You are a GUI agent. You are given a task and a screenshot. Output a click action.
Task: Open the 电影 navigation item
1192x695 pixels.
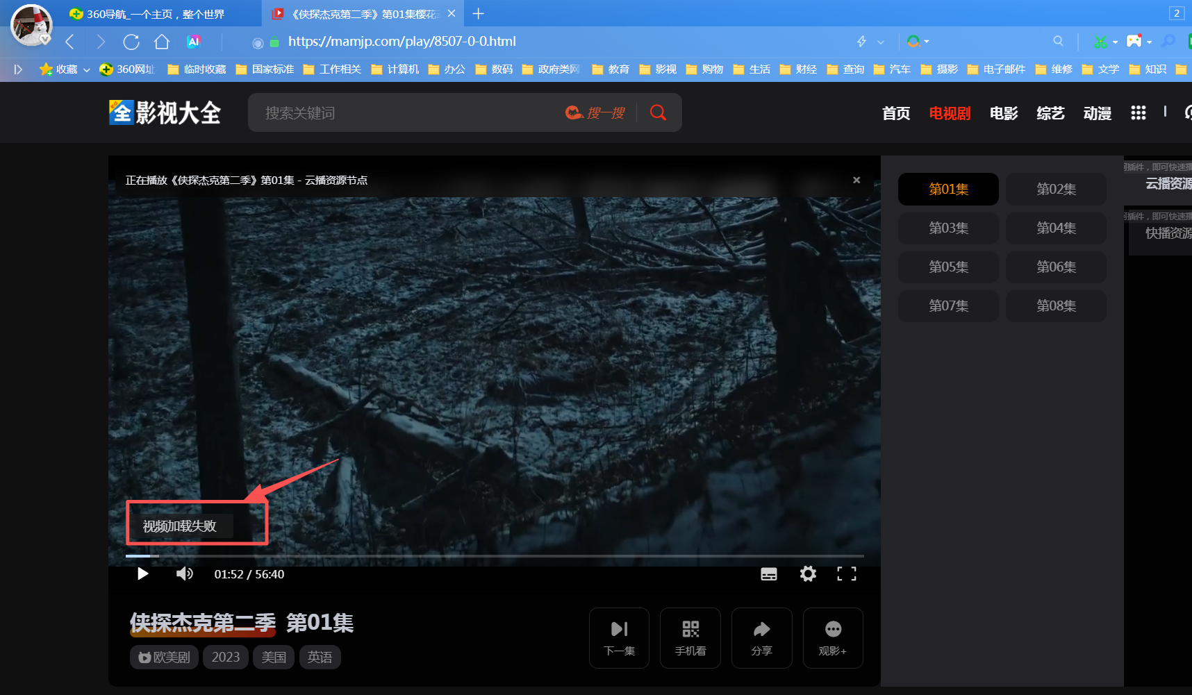point(1004,113)
